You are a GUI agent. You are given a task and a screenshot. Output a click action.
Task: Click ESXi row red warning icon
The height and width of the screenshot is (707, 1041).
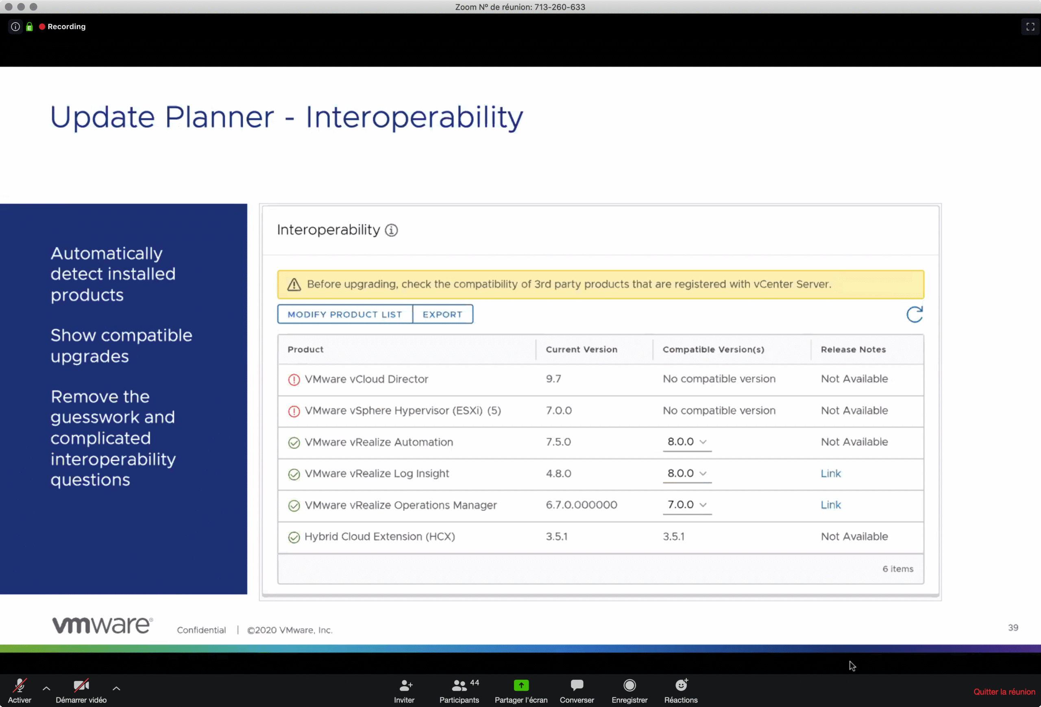pos(294,411)
